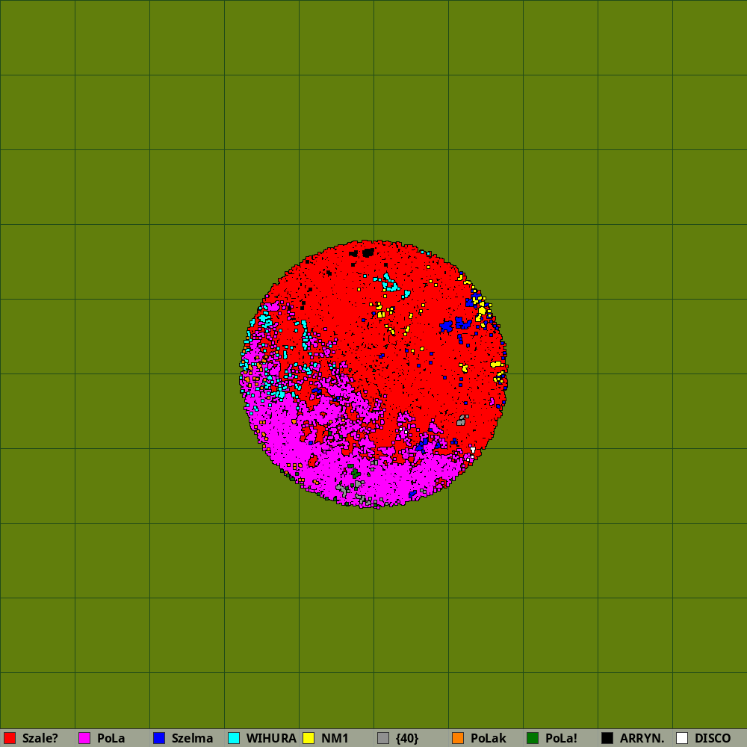
Task: Click the NM1 legend label text
Action: coord(335,738)
